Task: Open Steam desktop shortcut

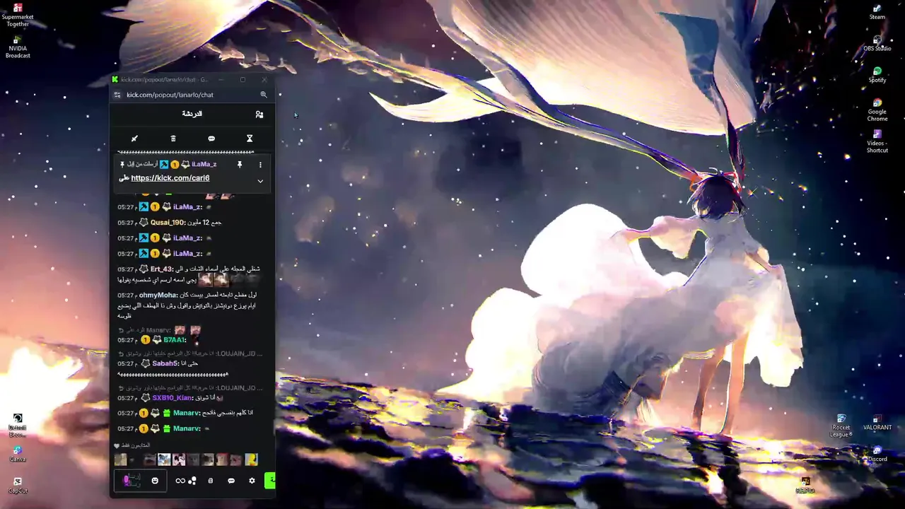Action: (877, 12)
